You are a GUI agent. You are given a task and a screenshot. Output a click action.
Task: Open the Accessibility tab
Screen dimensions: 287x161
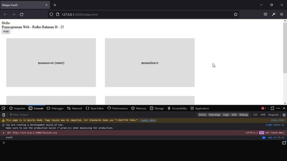click(177, 108)
